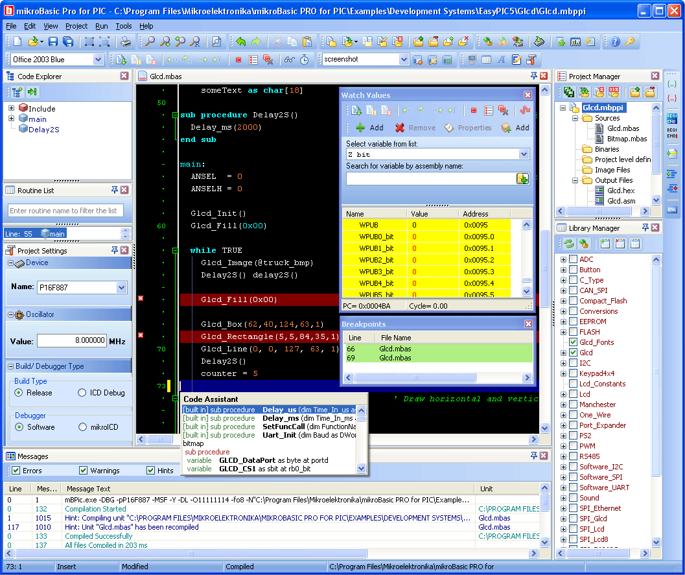Click the Routine List filter field
This screenshot has width=685, height=575.
point(65,211)
